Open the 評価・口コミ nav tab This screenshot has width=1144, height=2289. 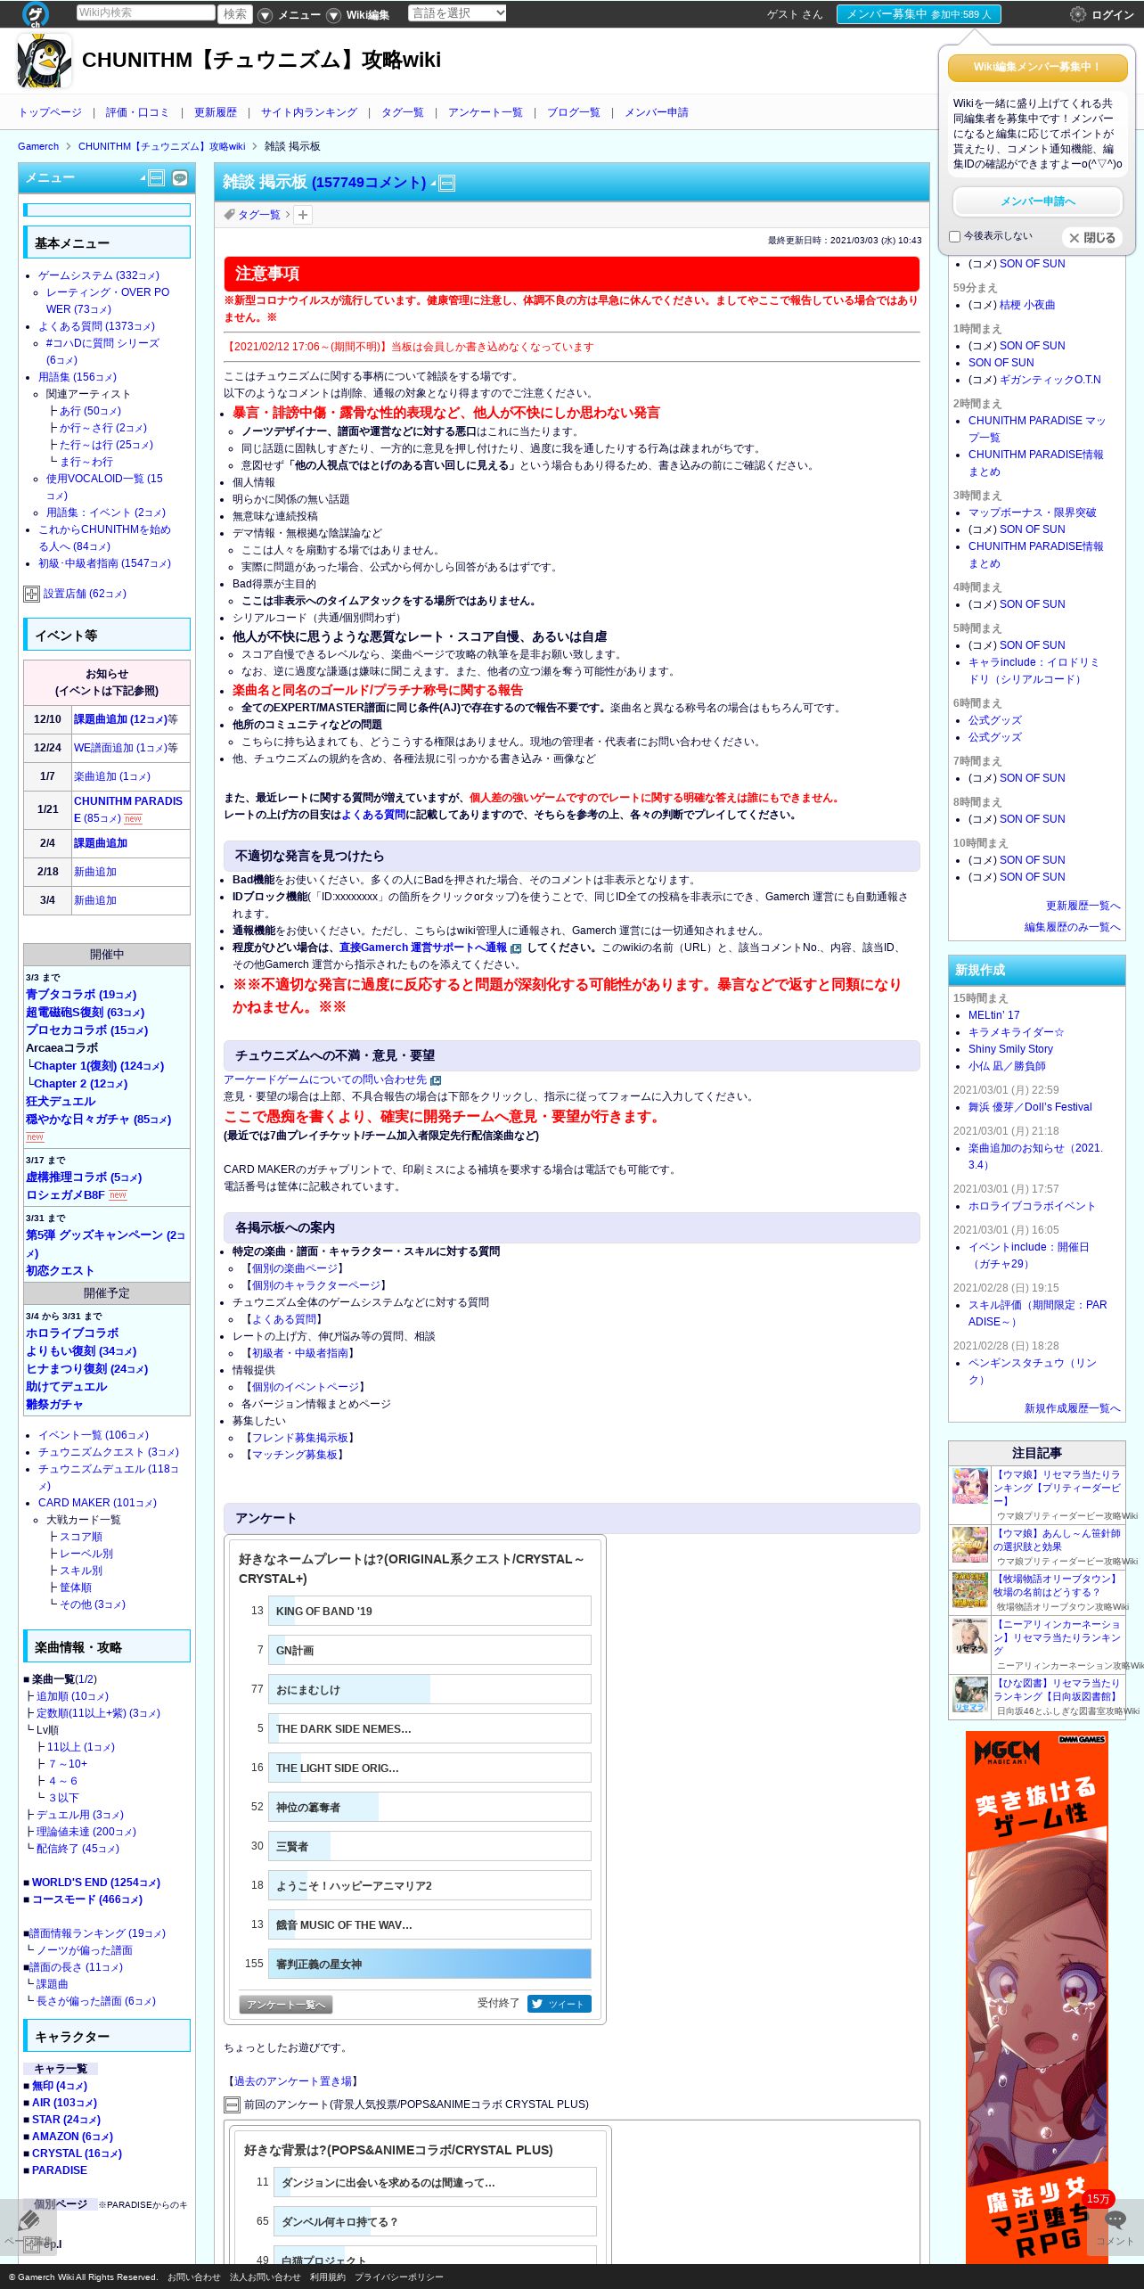tap(137, 112)
